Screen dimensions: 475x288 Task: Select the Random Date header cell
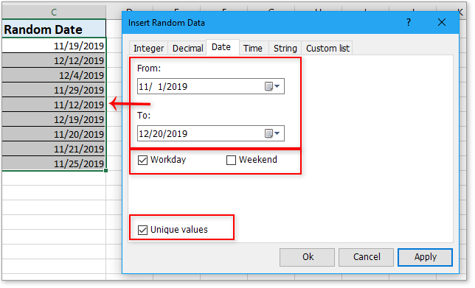pyautogui.click(x=54, y=29)
